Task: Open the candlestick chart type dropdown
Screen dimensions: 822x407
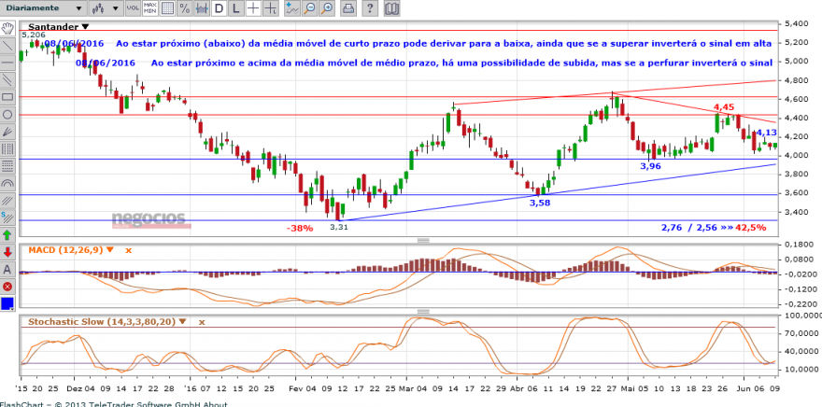Action: point(106,7)
